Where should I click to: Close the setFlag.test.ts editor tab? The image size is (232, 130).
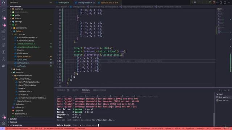[x=94, y=3]
